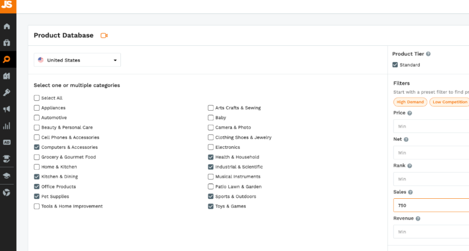Click the Product Database heading
469x251 pixels.
point(63,35)
